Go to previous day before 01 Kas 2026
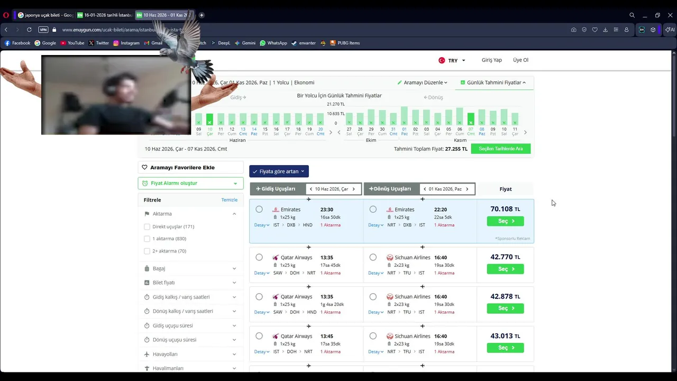Viewport: 677px width, 381px height. coord(425,189)
